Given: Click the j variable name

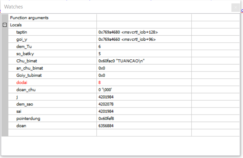Looking at the screenshot, I should 17,97.
